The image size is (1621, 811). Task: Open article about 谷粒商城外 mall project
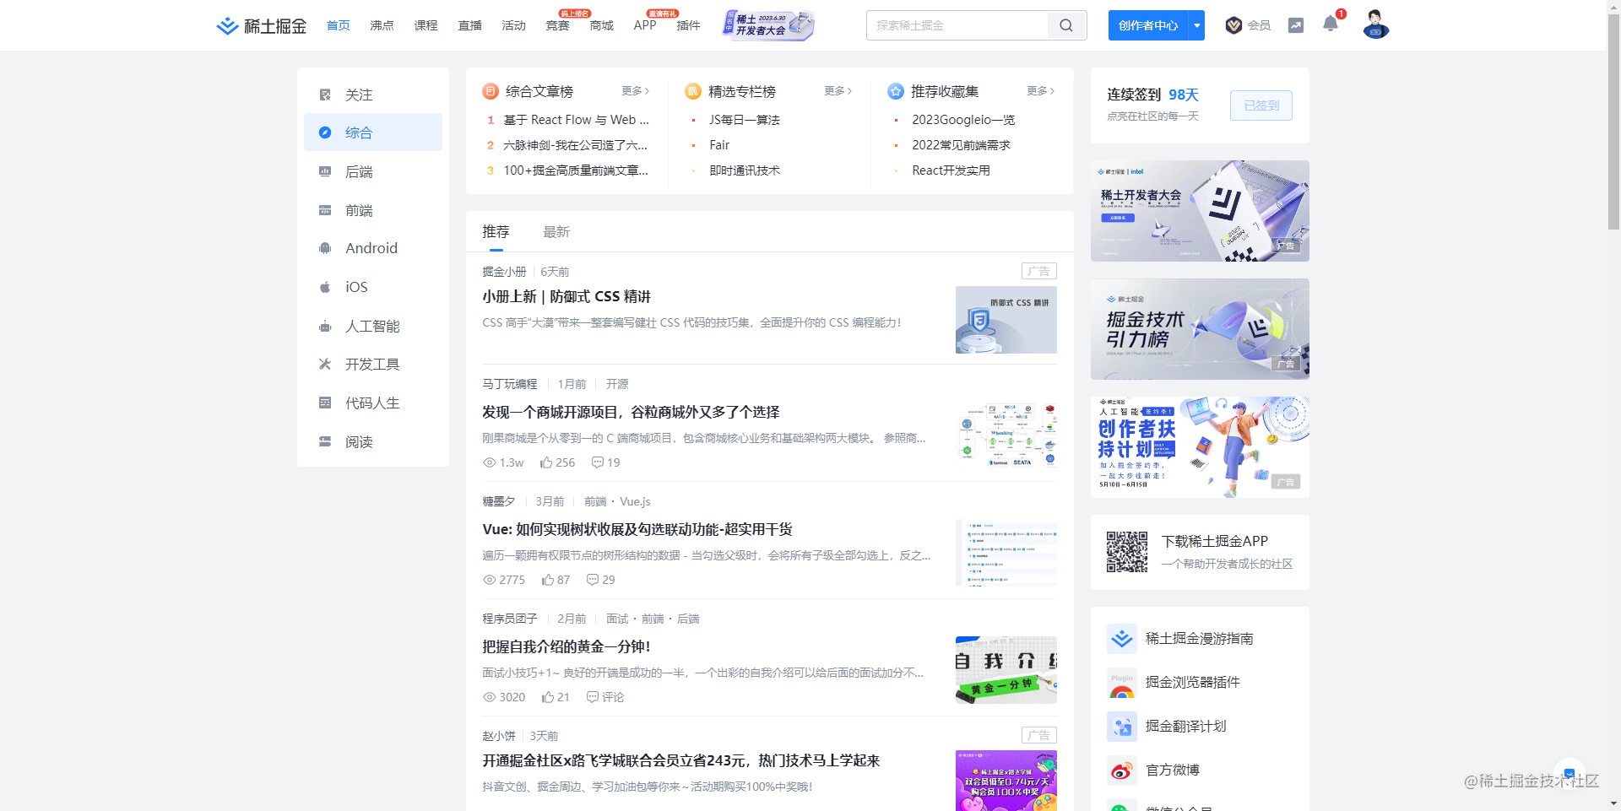(x=631, y=412)
